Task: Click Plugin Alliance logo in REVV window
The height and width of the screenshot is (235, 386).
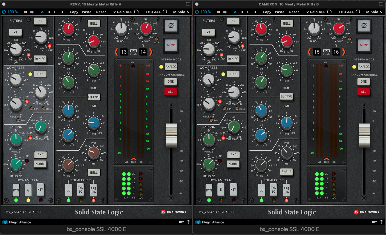Action: click(16, 222)
